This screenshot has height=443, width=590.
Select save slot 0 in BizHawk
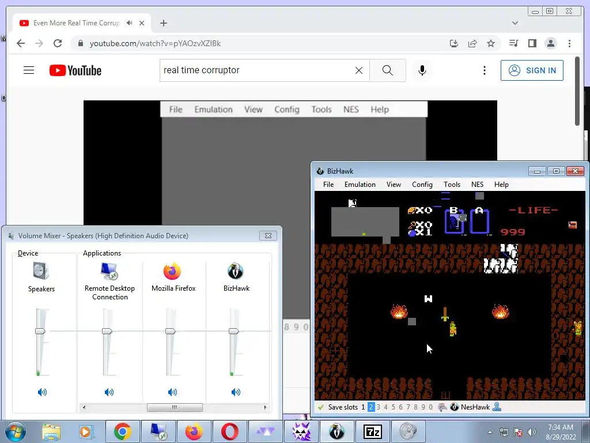pos(430,407)
